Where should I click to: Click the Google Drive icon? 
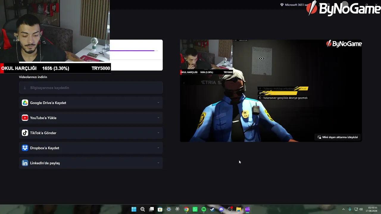pyautogui.click(x=25, y=103)
